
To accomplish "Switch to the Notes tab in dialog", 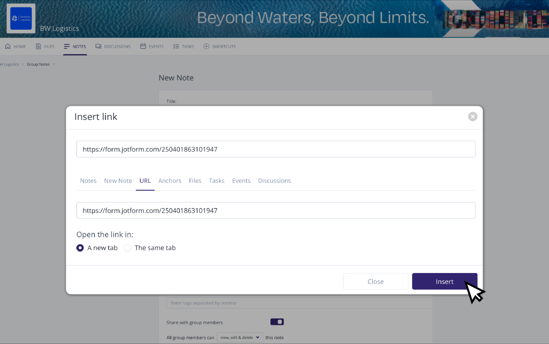I will (x=88, y=181).
